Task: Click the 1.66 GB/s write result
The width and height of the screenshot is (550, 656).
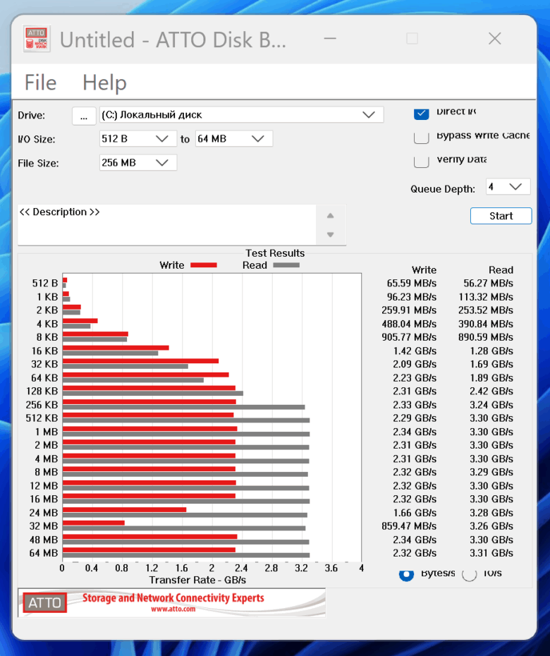Action: point(415,513)
